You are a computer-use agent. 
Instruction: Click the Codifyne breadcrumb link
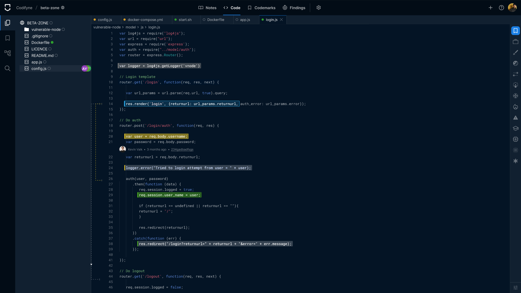tap(24, 8)
